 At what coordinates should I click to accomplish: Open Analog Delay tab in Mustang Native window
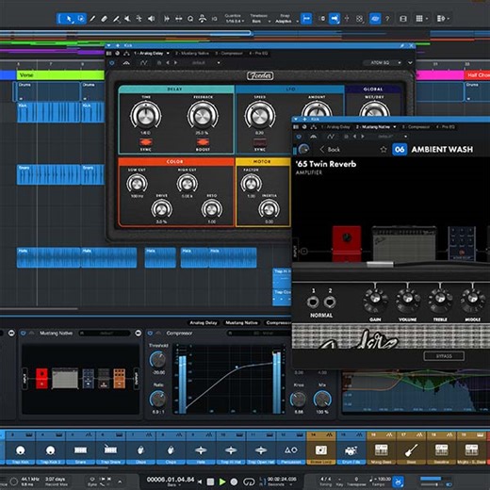click(335, 127)
